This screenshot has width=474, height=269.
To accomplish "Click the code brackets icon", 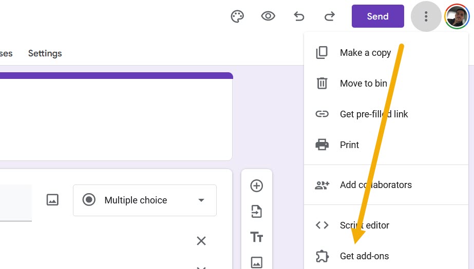I will [322, 225].
